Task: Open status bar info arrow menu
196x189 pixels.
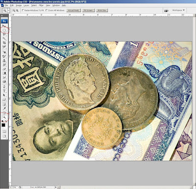Action: pyautogui.click(x=56, y=188)
